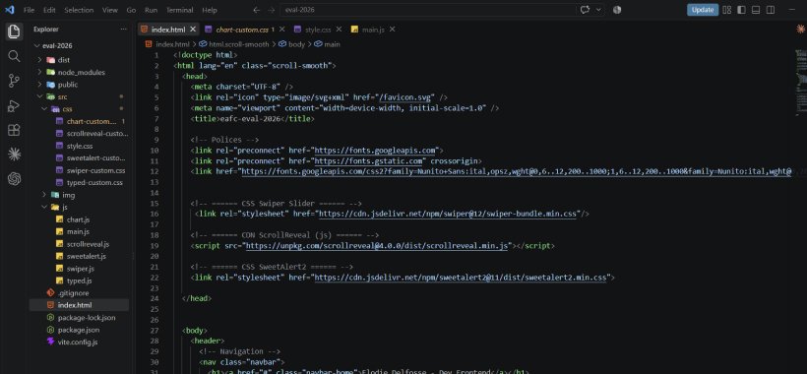This screenshot has width=807, height=374.
Task: Close the index.html tab
Action: click(x=193, y=30)
